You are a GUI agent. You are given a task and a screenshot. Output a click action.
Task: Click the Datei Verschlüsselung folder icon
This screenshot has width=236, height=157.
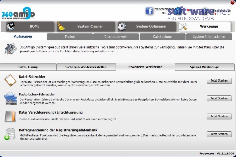pyautogui.click(x=10, y=116)
